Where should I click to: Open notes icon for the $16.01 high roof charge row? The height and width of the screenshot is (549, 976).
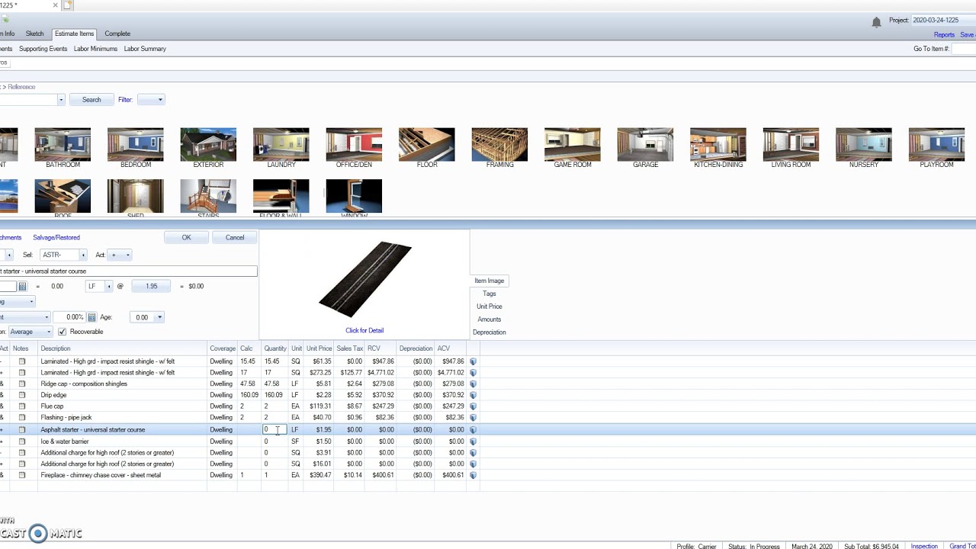pos(22,464)
